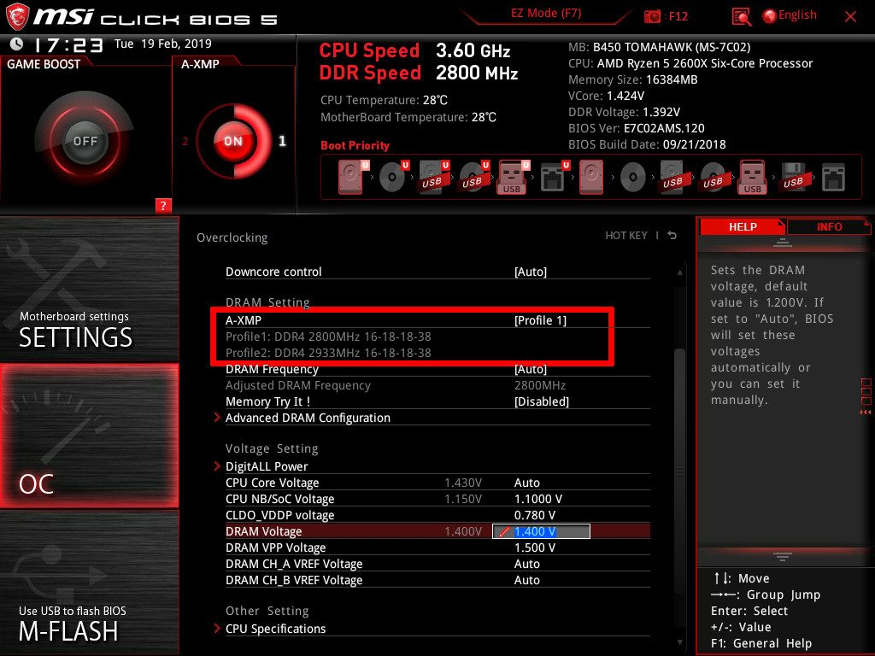This screenshot has width=875, height=656.
Task: Open the M-FLASH section
Action: click(x=89, y=621)
